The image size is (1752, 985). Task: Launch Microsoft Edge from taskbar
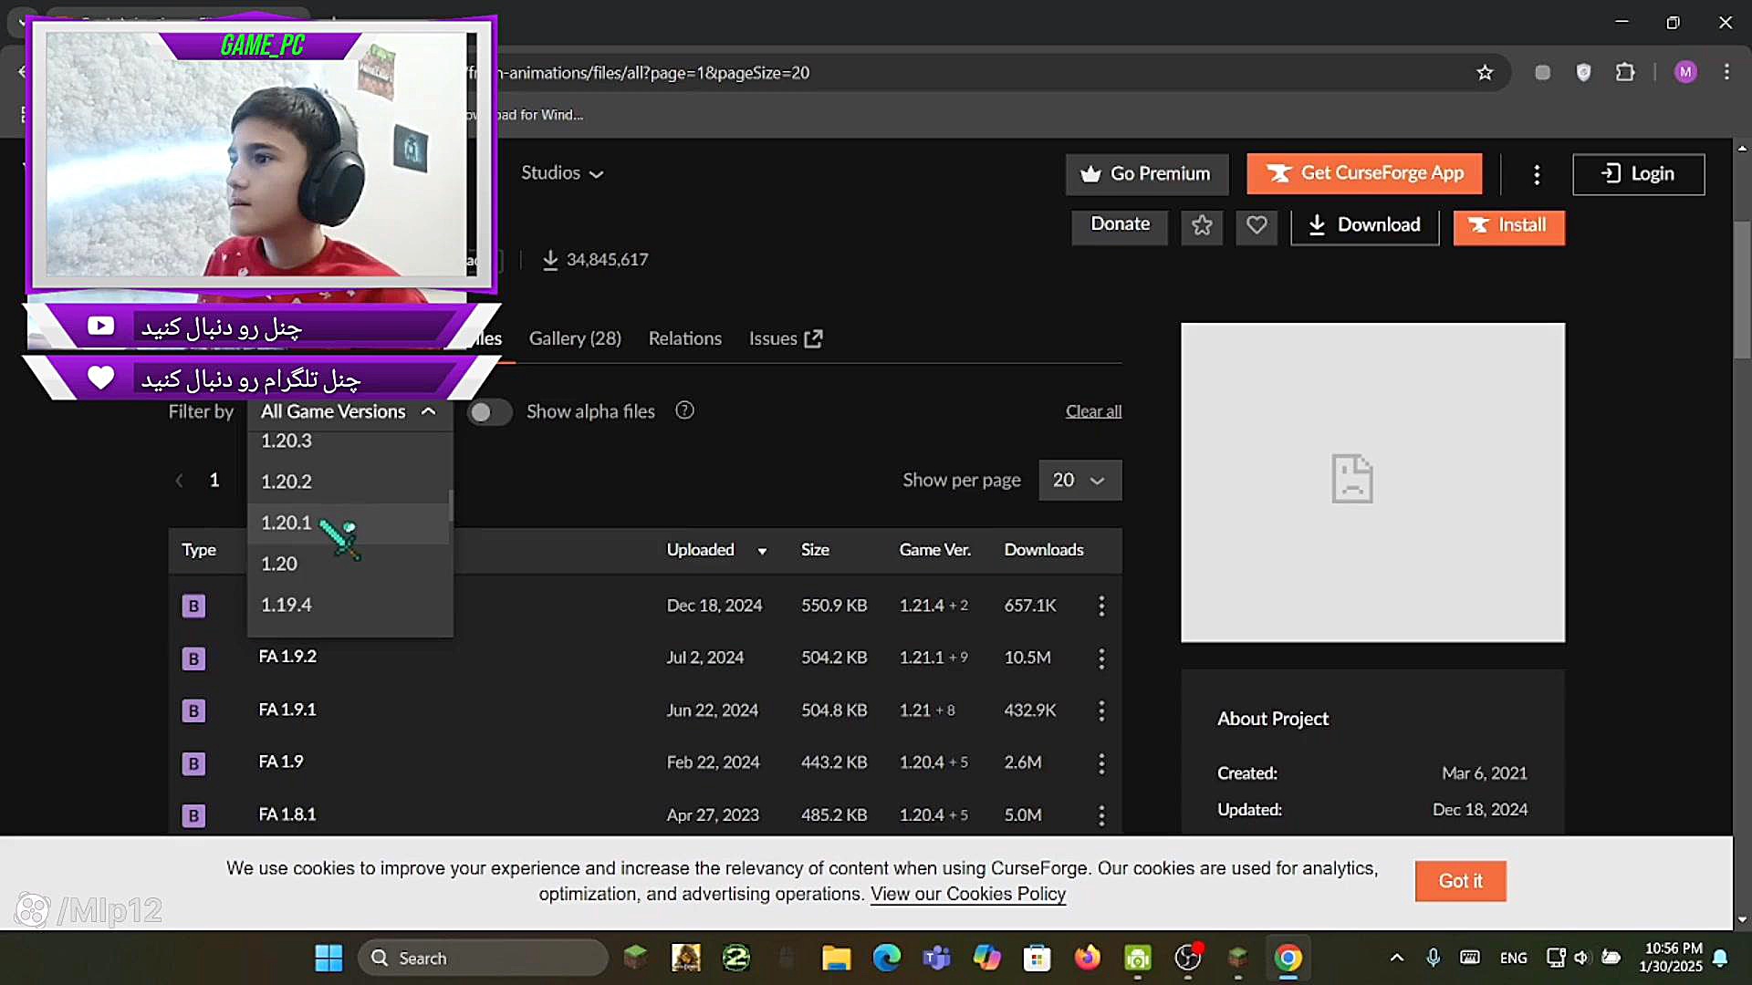coord(886,958)
